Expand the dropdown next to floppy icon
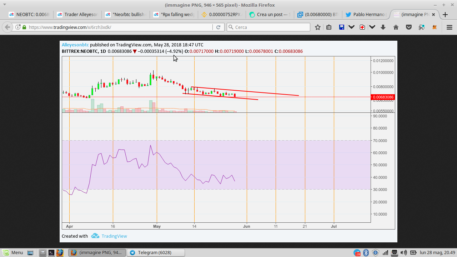 pyautogui.click(x=351, y=27)
